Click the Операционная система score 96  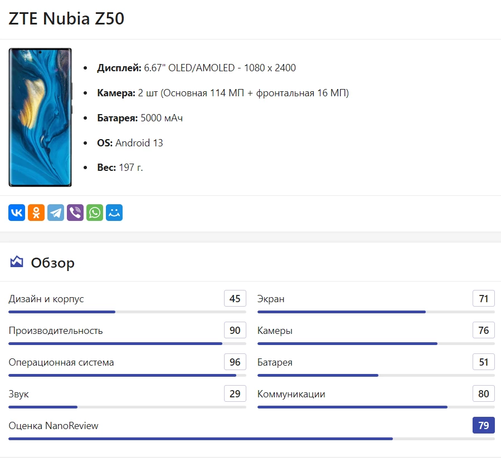pos(235,362)
